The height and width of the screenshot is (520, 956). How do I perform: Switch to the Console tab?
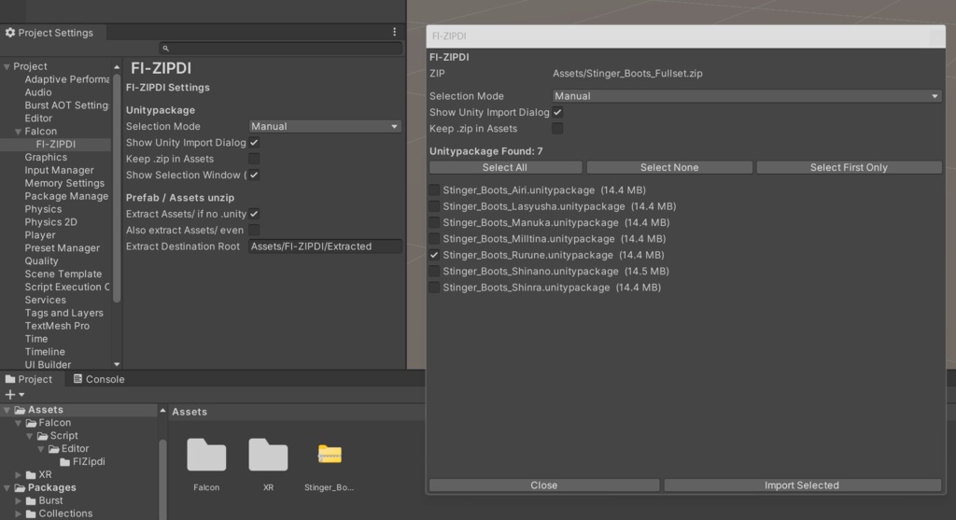tap(99, 379)
